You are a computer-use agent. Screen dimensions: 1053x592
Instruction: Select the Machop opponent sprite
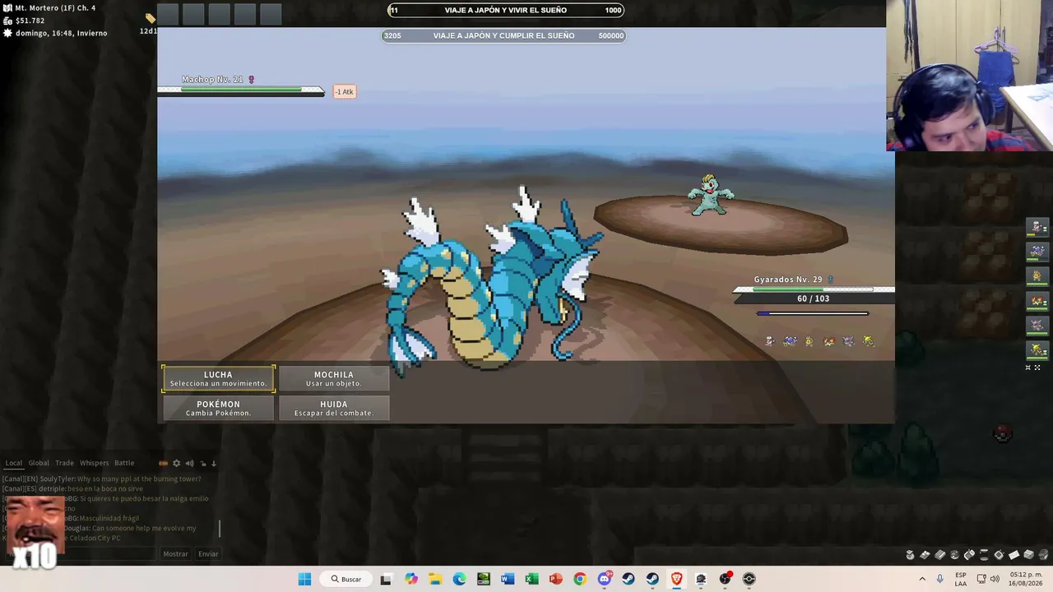click(710, 195)
